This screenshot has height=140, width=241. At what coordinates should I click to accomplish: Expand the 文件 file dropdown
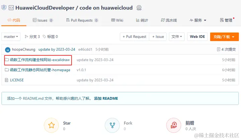[177, 37]
